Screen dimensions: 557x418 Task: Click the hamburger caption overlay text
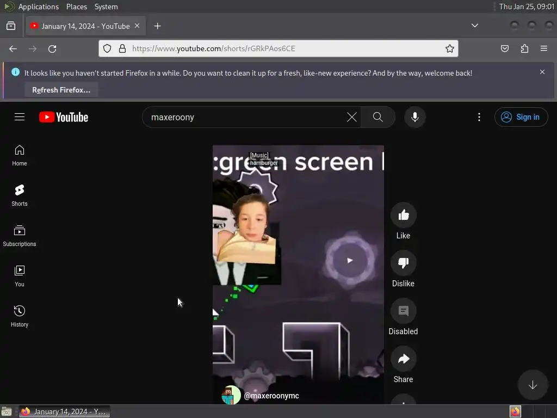click(264, 163)
